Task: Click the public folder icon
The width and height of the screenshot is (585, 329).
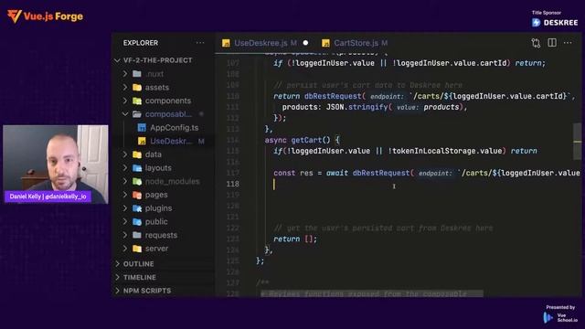Action: click(137, 221)
